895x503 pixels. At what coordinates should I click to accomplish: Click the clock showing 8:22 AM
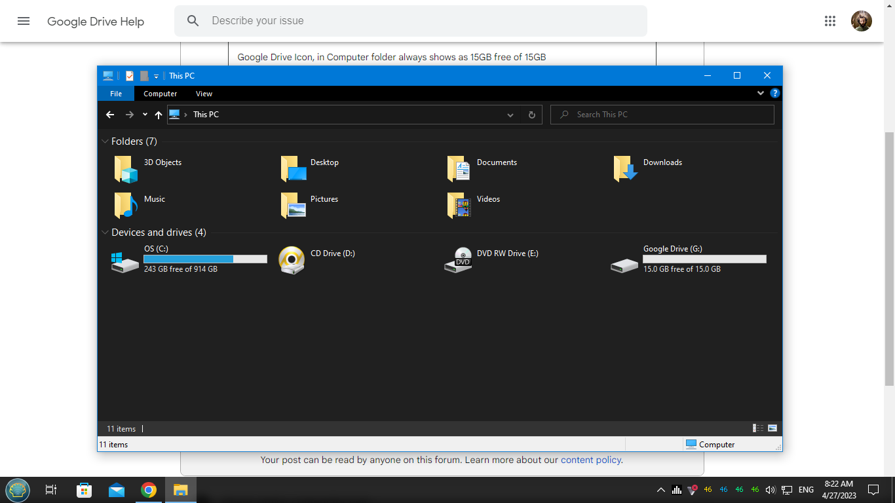click(839, 484)
